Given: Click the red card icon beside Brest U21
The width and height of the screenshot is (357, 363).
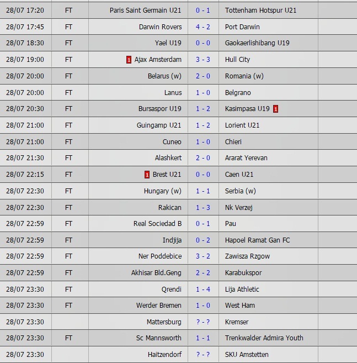Looking at the screenshot, I should (x=147, y=175).
